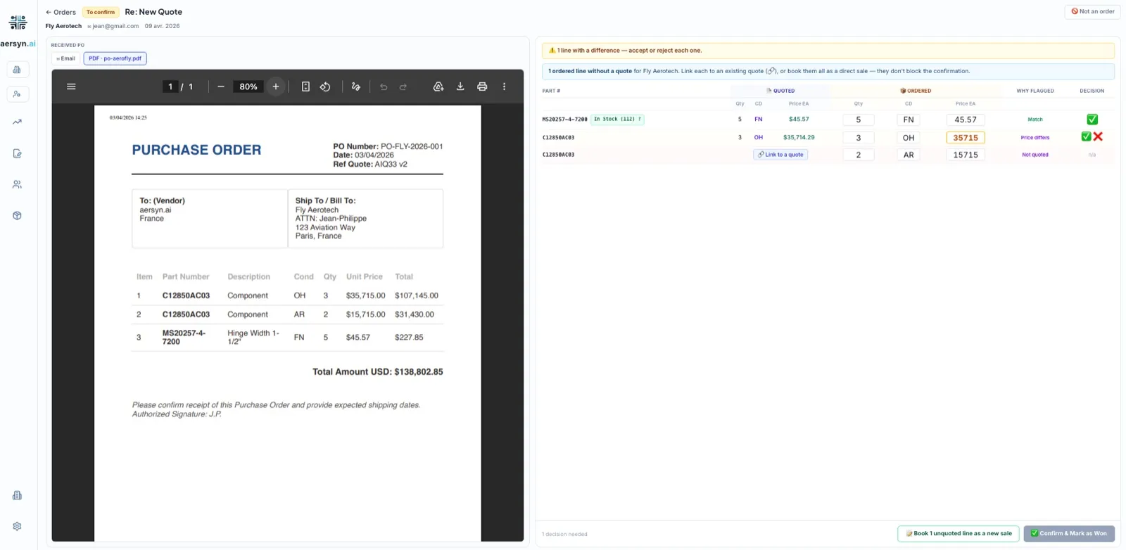The image size is (1126, 550).
Task: Rotate the PDF counterclockwise
Action: 325,87
